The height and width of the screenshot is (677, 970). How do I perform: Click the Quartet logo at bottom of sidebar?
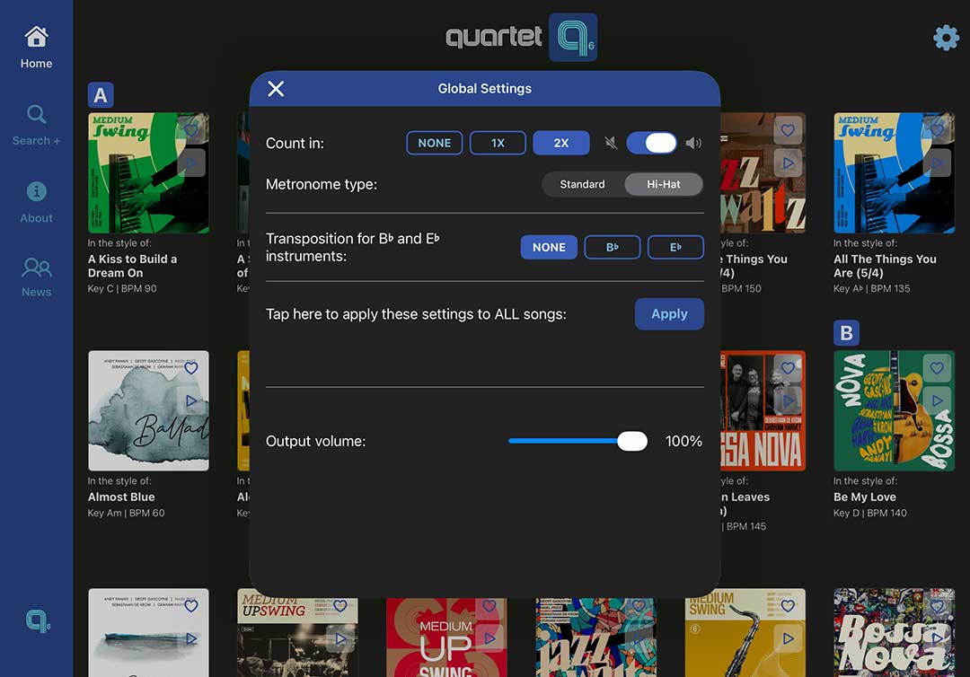(38, 620)
